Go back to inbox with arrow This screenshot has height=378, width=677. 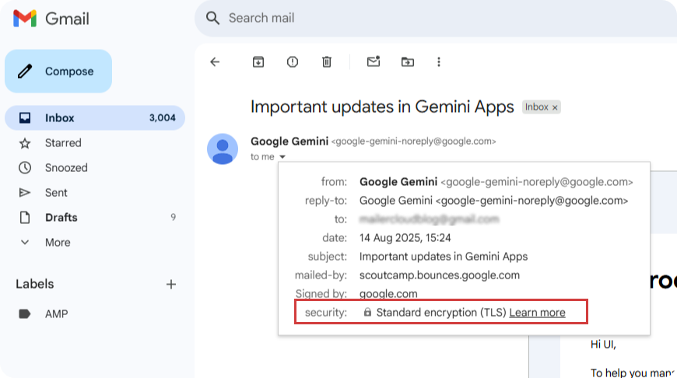tap(215, 62)
